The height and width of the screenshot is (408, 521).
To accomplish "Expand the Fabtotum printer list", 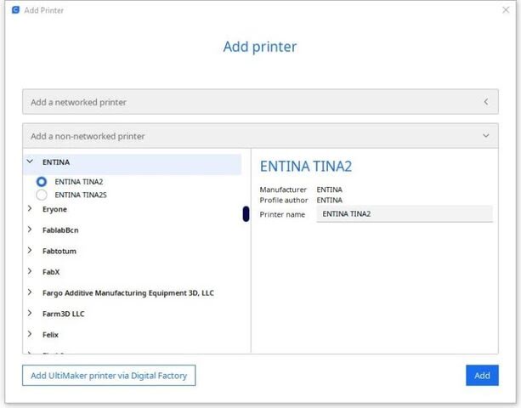I will coord(31,251).
